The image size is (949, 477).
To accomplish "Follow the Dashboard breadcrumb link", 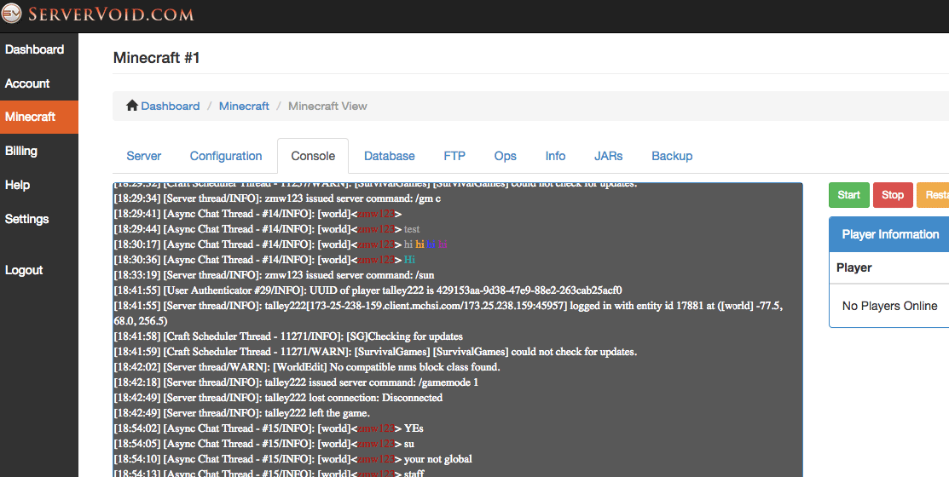I will (x=171, y=106).
